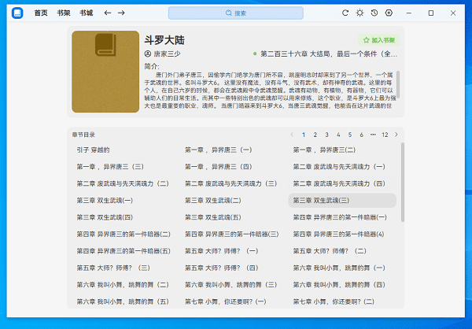Open the 书架 tab
The width and height of the screenshot is (472, 329).
tap(64, 13)
